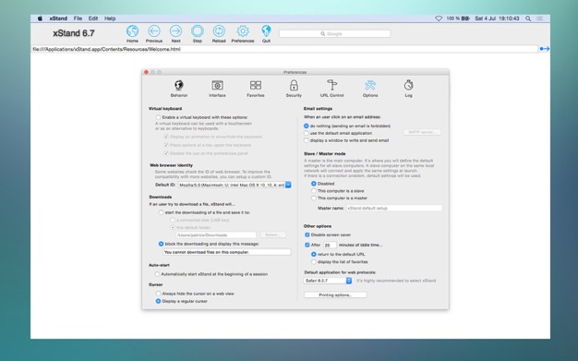
Task: Toggle the After minutes of idle time checkbox
Action: click(x=307, y=245)
